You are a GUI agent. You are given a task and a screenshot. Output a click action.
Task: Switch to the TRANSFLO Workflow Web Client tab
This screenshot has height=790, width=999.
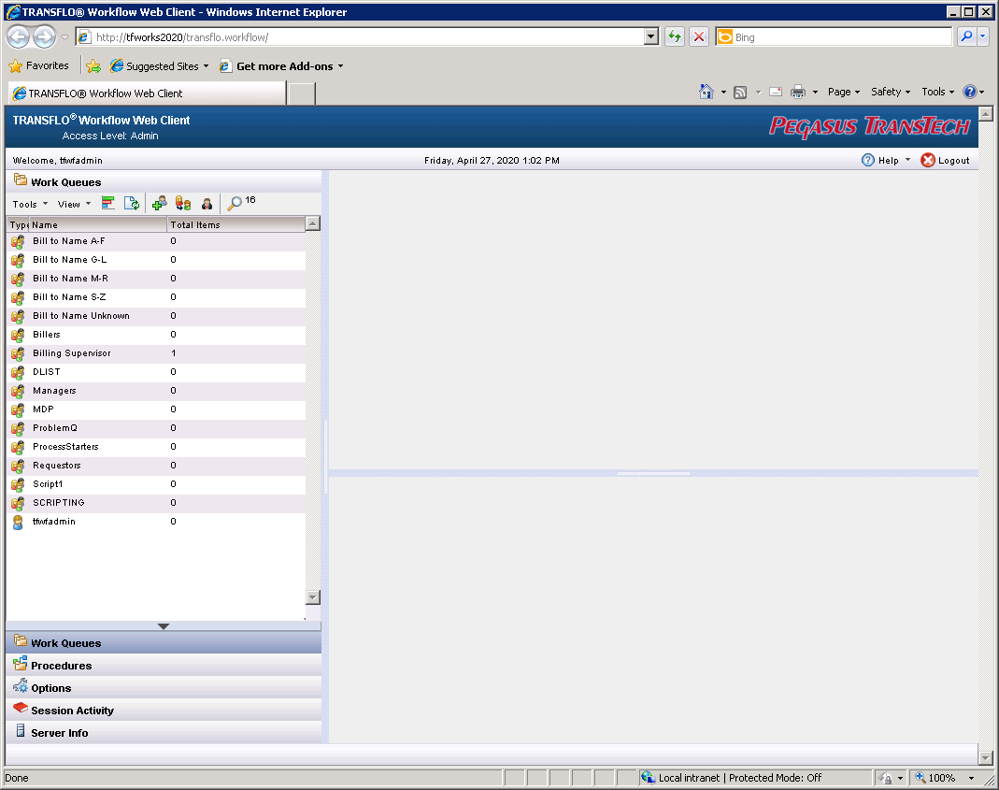pos(140,93)
